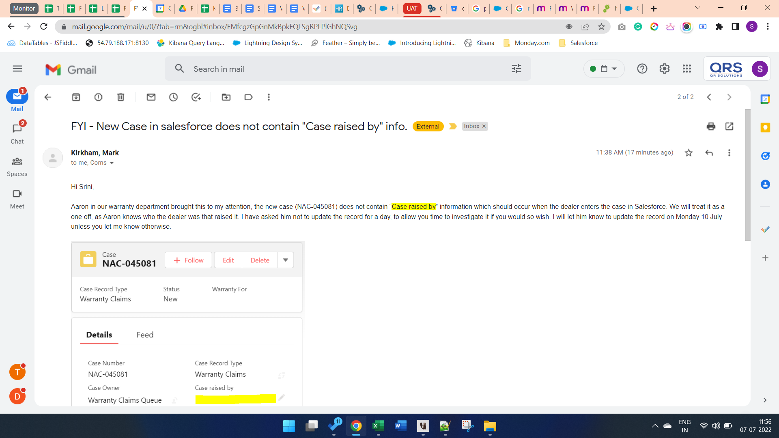Toggle the Gmail main menu hamburger
The width and height of the screenshot is (779, 438).
[17, 69]
